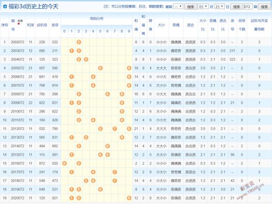This screenshot has height=204, width=272.
Task: Click the 试机号 column header
Action: click(42, 25)
